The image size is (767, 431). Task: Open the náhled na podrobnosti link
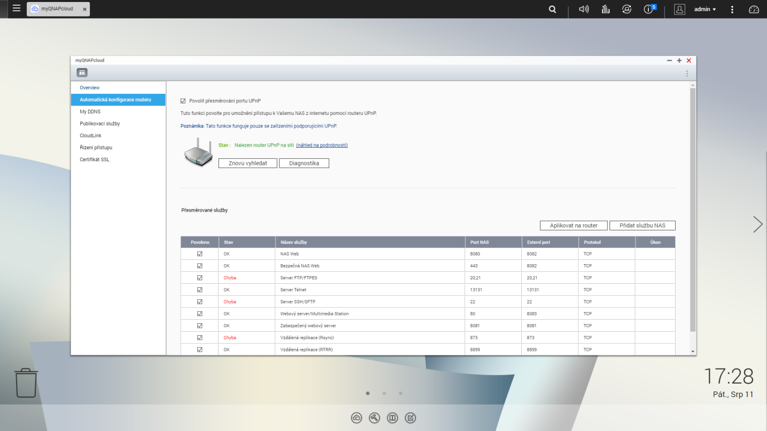pos(322,145)
